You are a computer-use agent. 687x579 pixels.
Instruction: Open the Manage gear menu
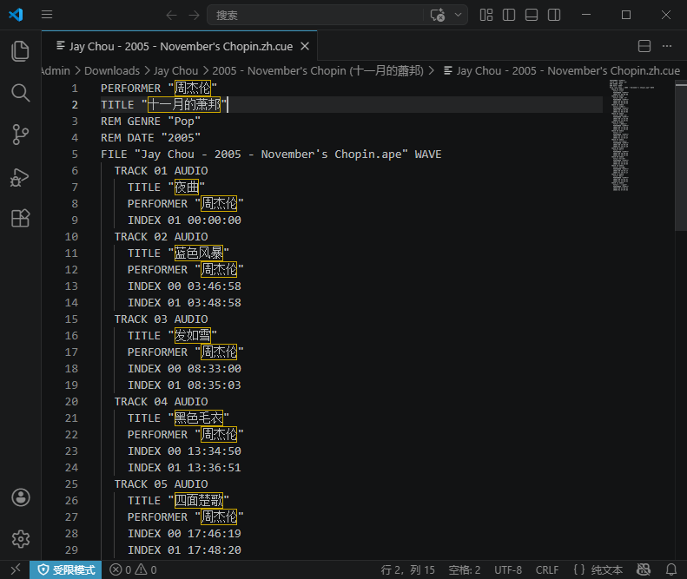click(20, 539)
